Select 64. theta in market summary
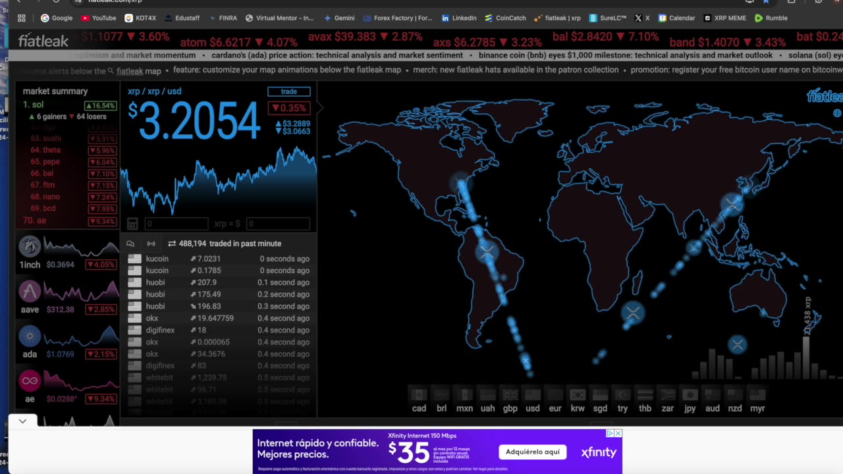The height and width of the screenshot is (474, 843). click(x=45, y=150)
